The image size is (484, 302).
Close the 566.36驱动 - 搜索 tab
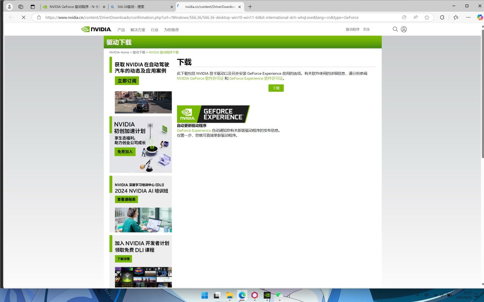(172, 7)
